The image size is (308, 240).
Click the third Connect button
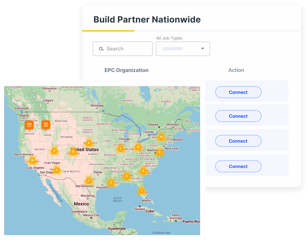pyautogui.click(x=238, y=141)
